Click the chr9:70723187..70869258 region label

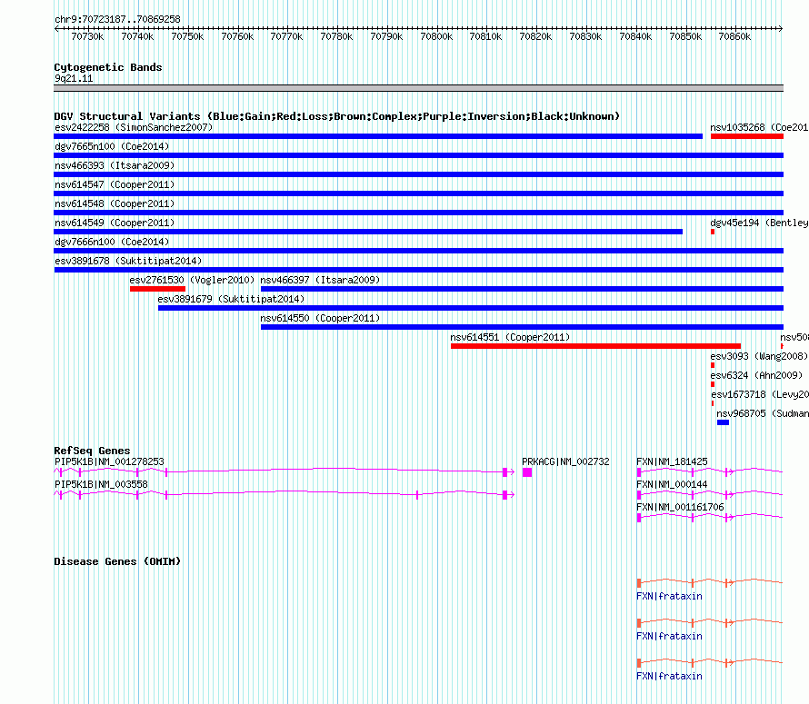coord(117,19)
